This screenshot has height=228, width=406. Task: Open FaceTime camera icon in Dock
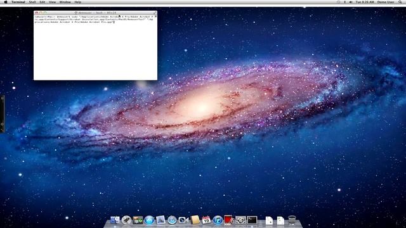(183, 220)
